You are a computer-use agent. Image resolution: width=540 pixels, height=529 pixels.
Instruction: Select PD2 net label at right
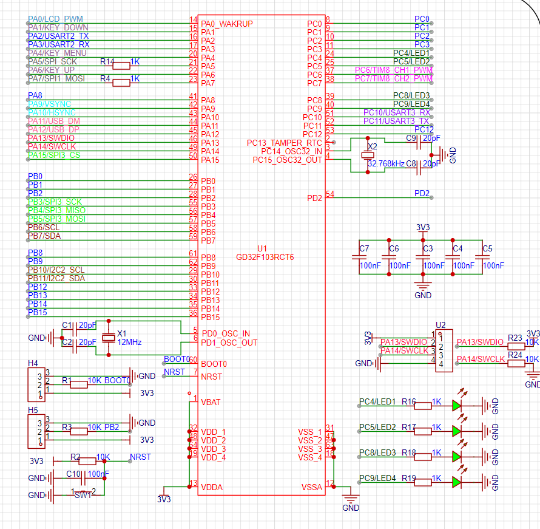[x=422, y=193]
